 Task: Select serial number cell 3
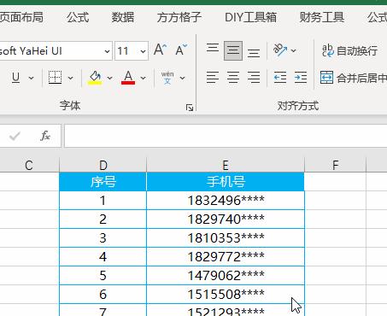click(103, 238)
